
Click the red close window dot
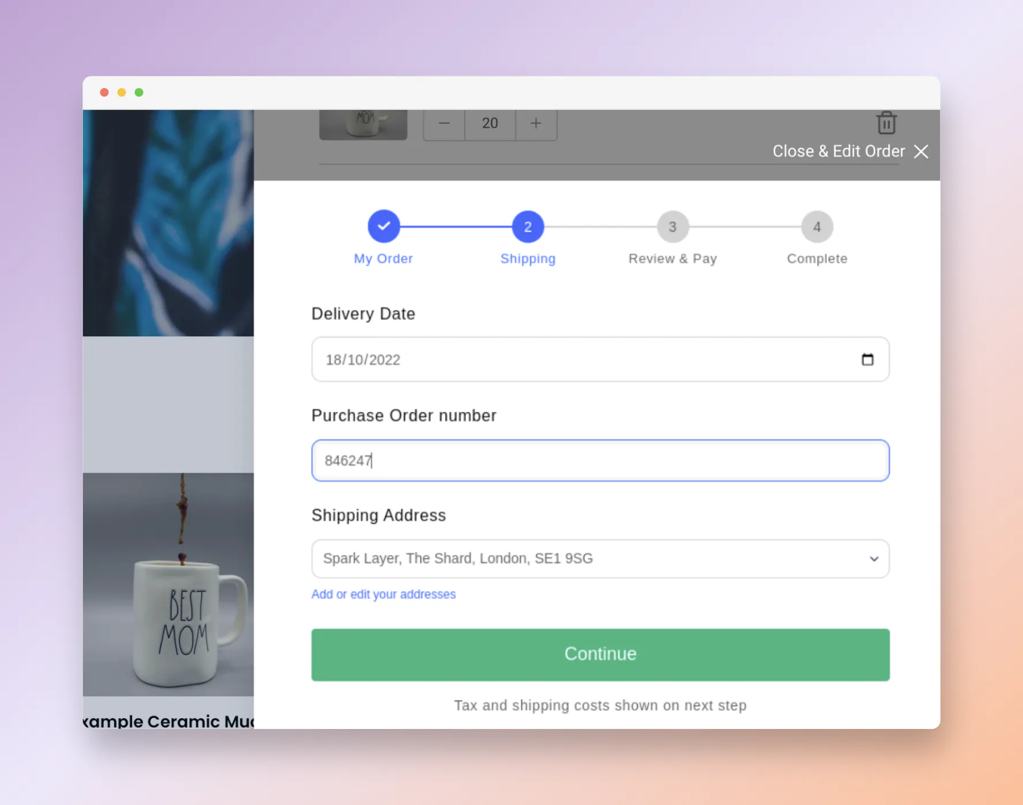tap(104, 92)
